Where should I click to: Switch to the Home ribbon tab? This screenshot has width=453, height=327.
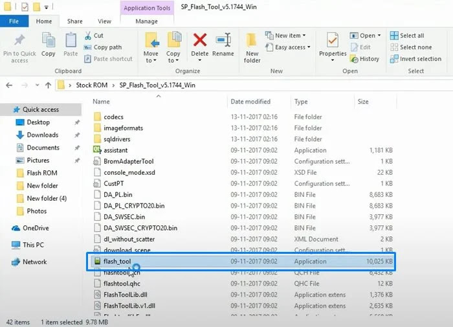pos(44,21)
